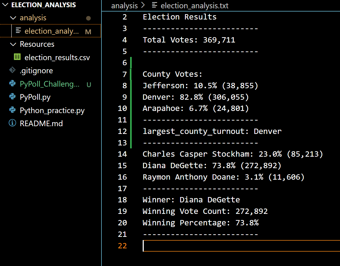Collapse the ELECTION_ANALYSIS root folder chevron

(x=5, y=5)
